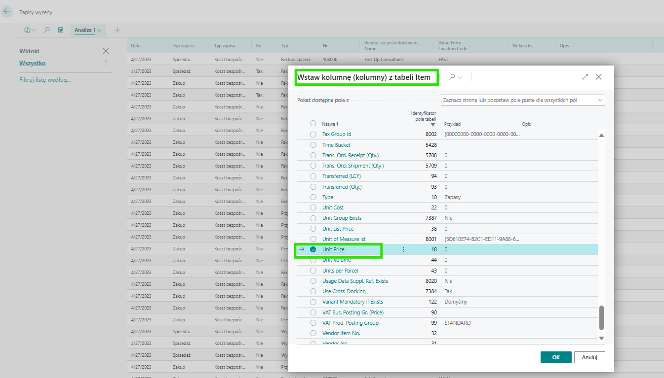Toggle the select-all circle in the header row
Image resolution: width=664 pixels, height=378 pixels.
click(x=313, y=124)
